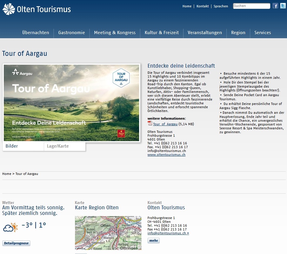
Task: Download the Tour_of_Aargau PDF link
Action: point(165,124)
